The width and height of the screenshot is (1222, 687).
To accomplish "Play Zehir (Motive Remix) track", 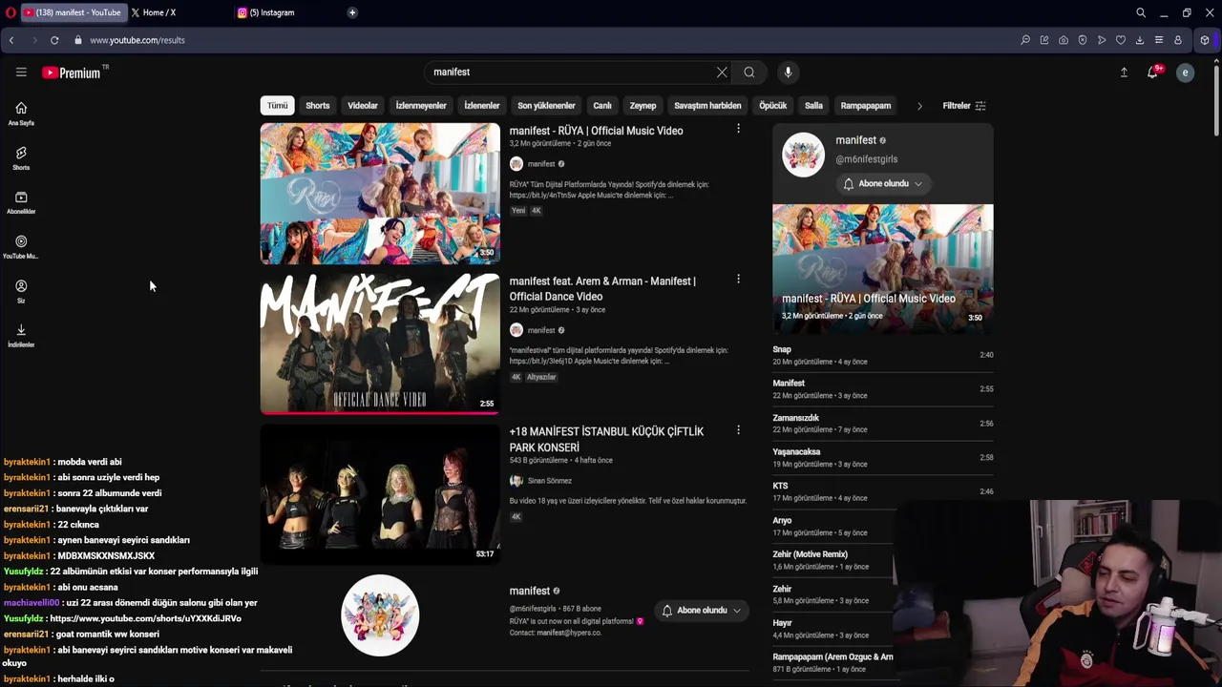I will click(x=832, y=560).
